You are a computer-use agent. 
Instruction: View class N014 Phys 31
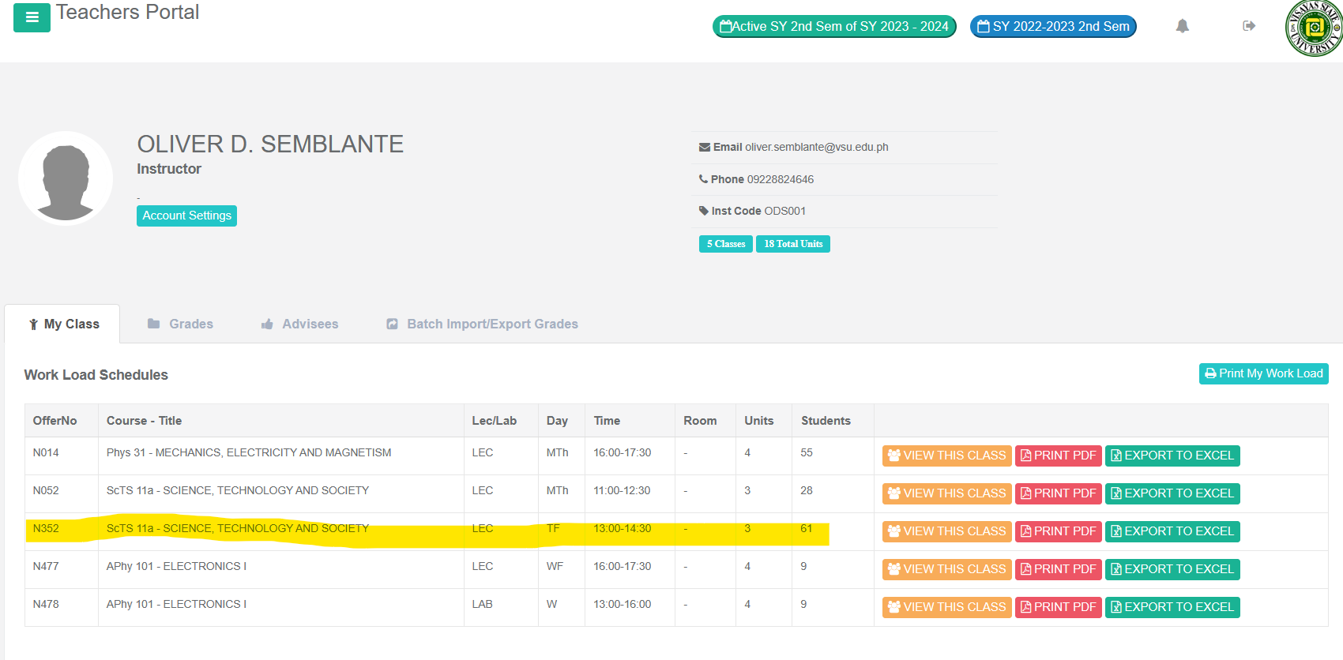coord(946,456)
